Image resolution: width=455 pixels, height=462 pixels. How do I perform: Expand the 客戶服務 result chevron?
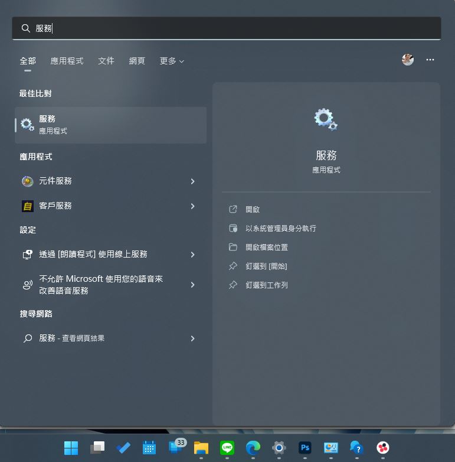pos(192,206)
